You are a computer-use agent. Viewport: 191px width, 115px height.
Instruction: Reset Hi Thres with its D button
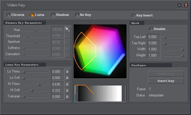(67, 84)
